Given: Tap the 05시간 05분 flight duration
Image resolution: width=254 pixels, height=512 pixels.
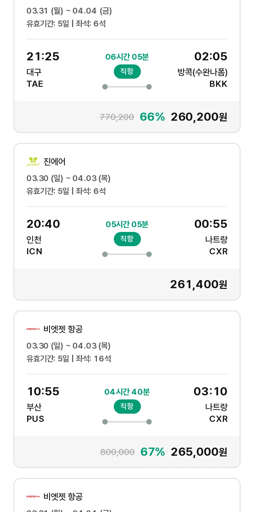Looking at the screenshot, I should (127, 224).
